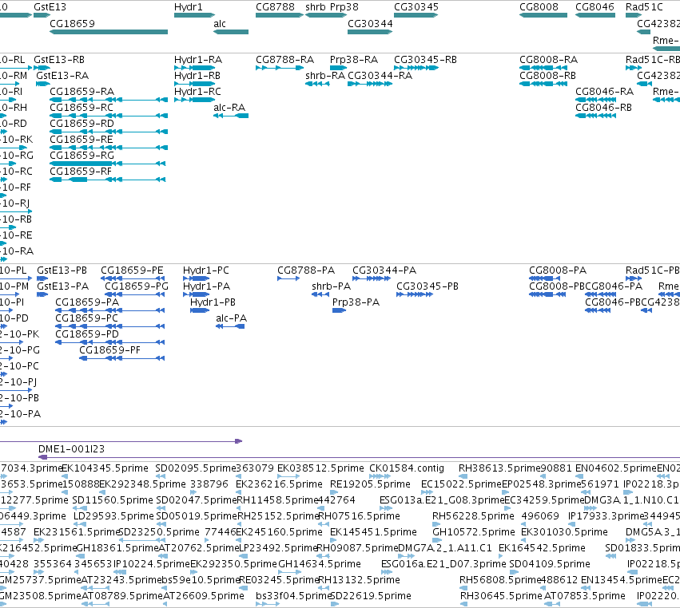Image resolution: width=680 pixels, height=608 pixels.
Task: Click the CG30344-PA protein label
Action: click(384, 270)
